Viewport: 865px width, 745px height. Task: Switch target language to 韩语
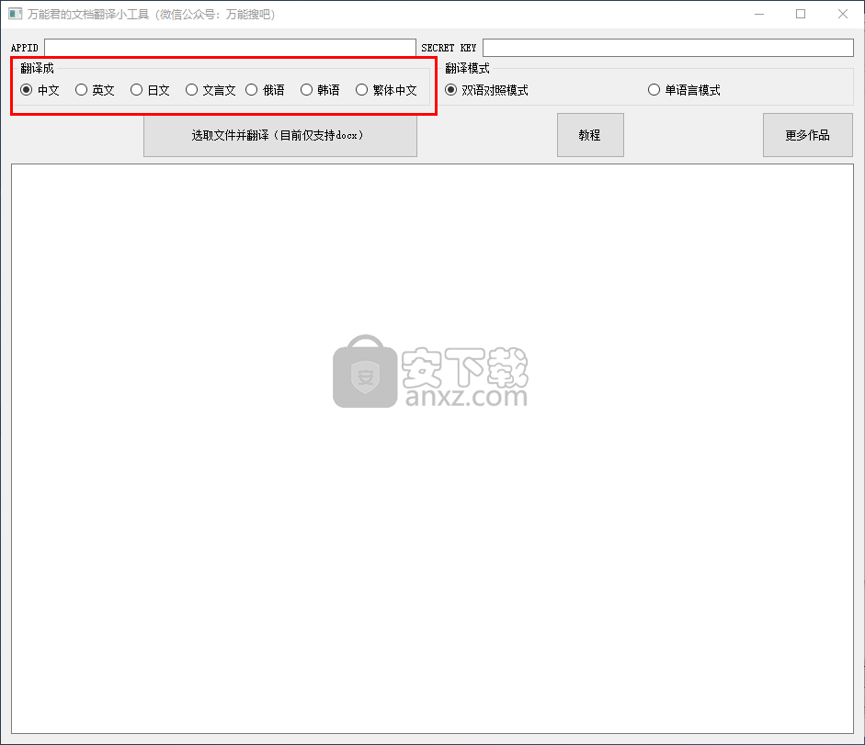pos(307,90)
